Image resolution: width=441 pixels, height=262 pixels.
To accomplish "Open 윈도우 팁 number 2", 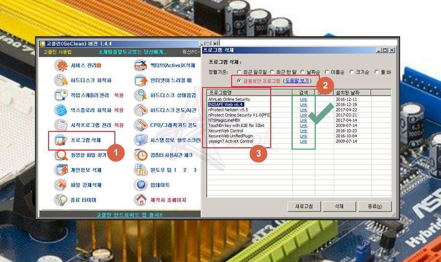I will pos(185,170).
